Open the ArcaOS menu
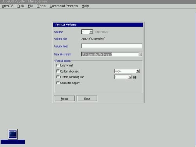This screenshot has width=196, height=147. [7, 6]
